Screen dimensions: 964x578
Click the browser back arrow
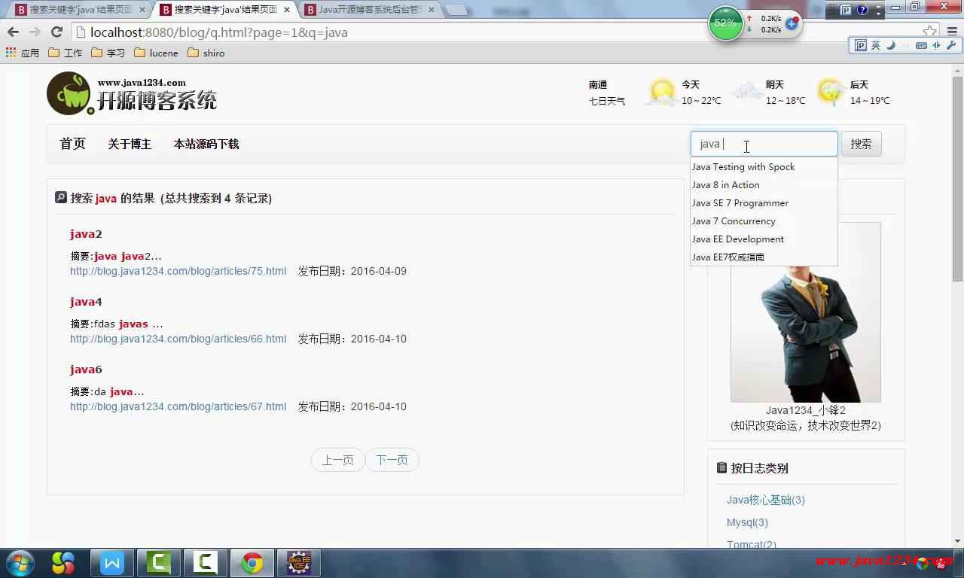click(x=13, y=32)
